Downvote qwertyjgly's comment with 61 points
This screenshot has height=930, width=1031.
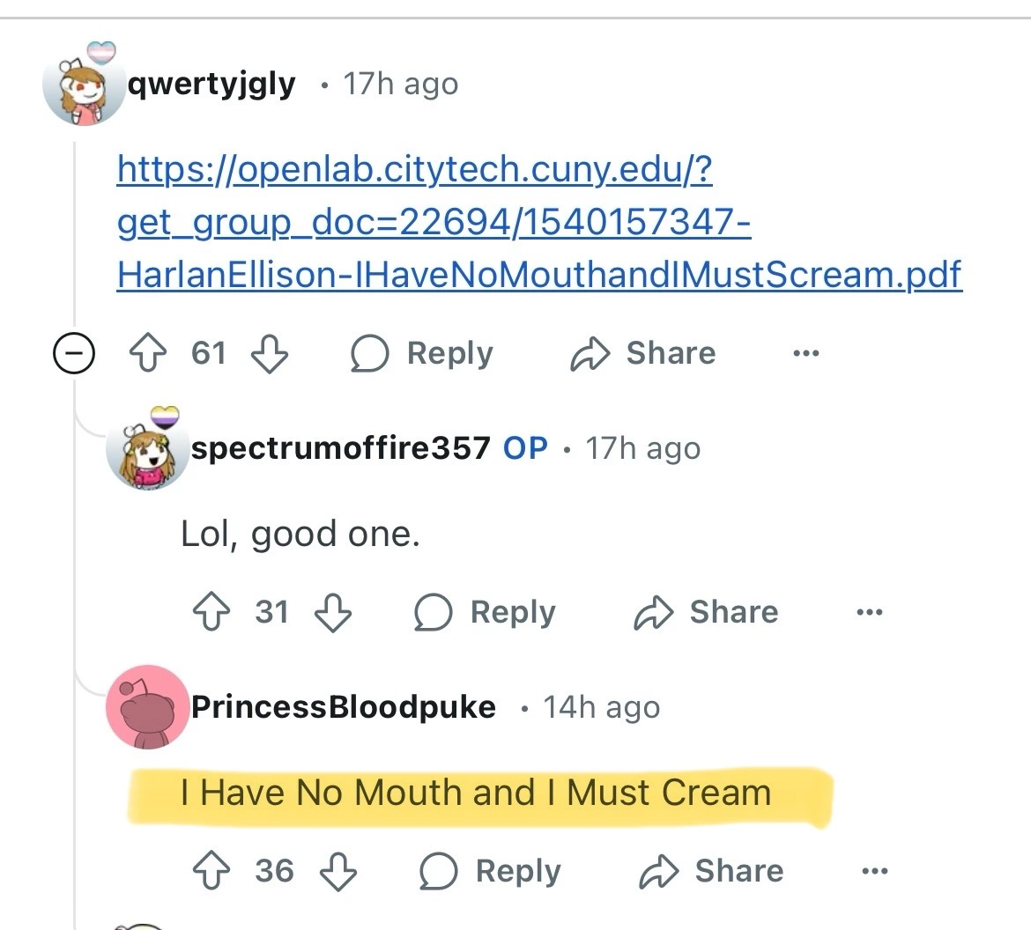(x=270, y=354)
